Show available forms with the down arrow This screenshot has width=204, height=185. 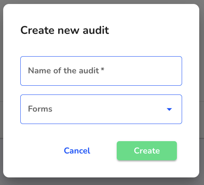tap(169, 109)
